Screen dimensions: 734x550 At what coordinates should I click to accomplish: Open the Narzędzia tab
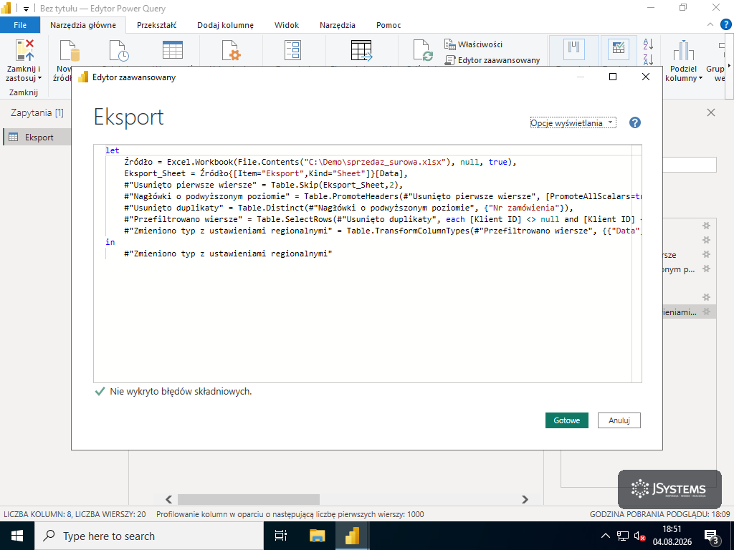(x=338, y=25)
